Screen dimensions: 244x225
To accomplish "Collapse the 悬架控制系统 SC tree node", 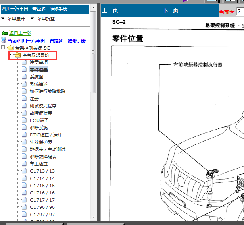I will [x=3, y=47].
